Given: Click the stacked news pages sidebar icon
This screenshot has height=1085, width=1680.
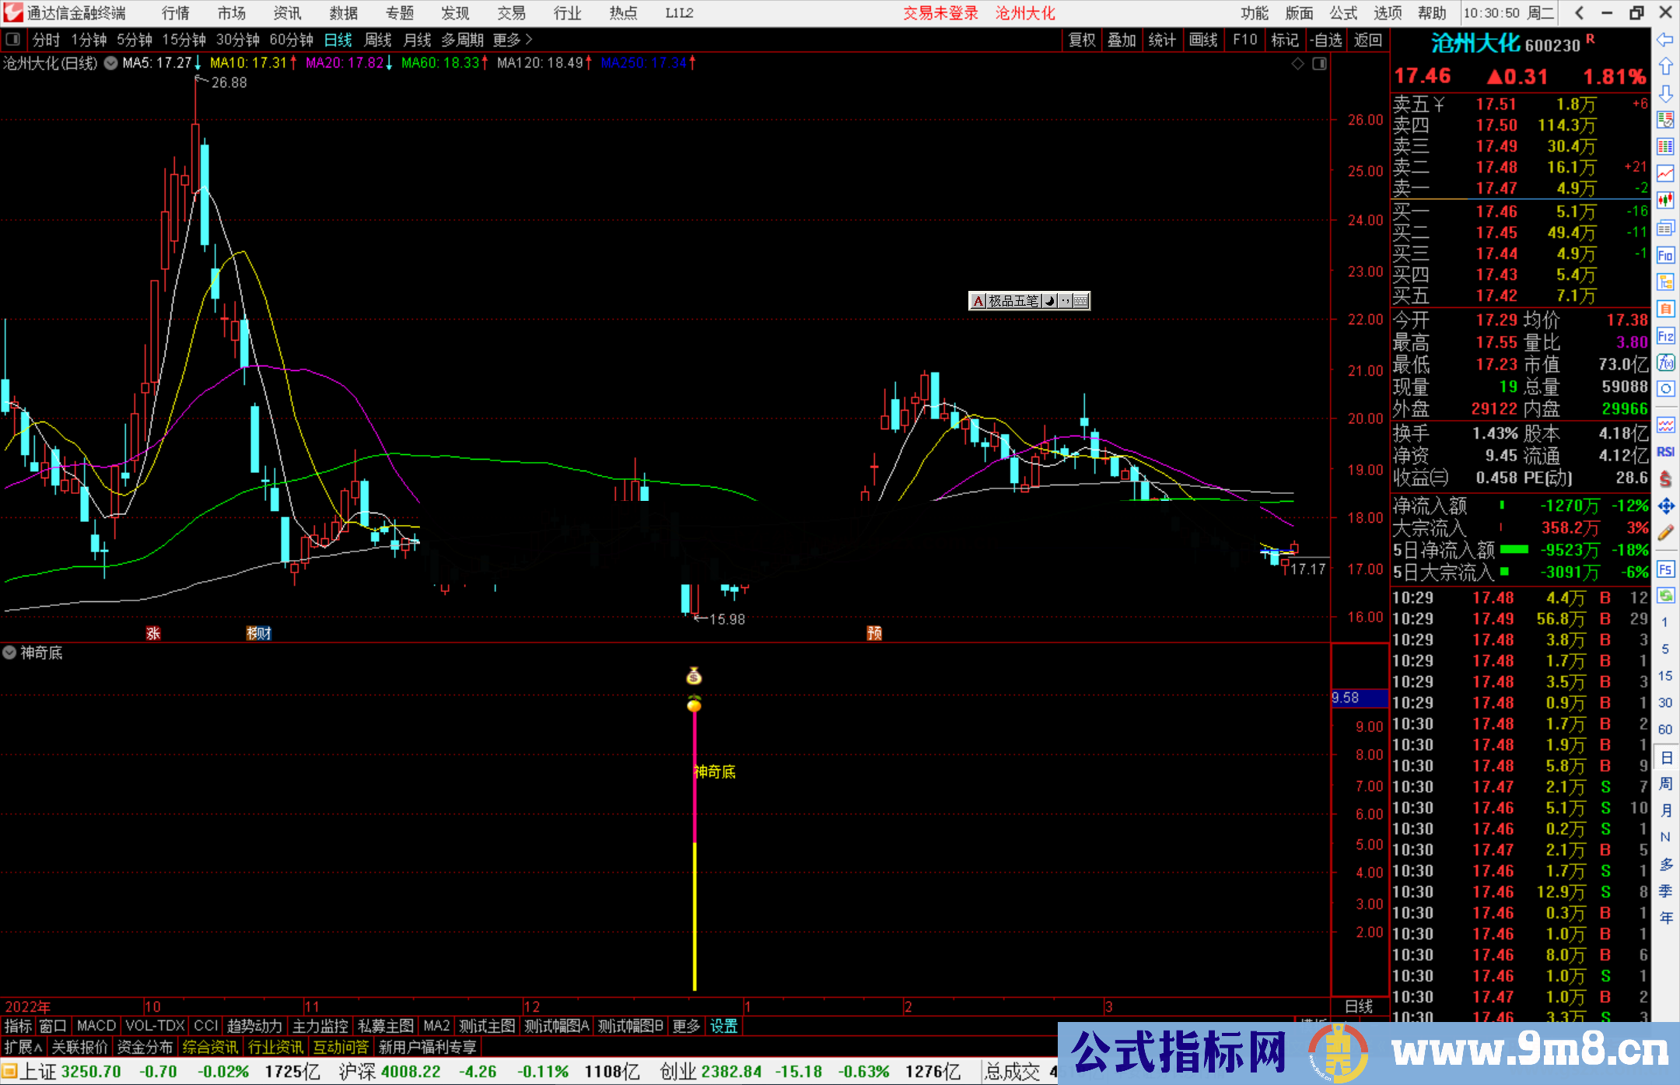Looking at the screenshot, I should 1665,228.
